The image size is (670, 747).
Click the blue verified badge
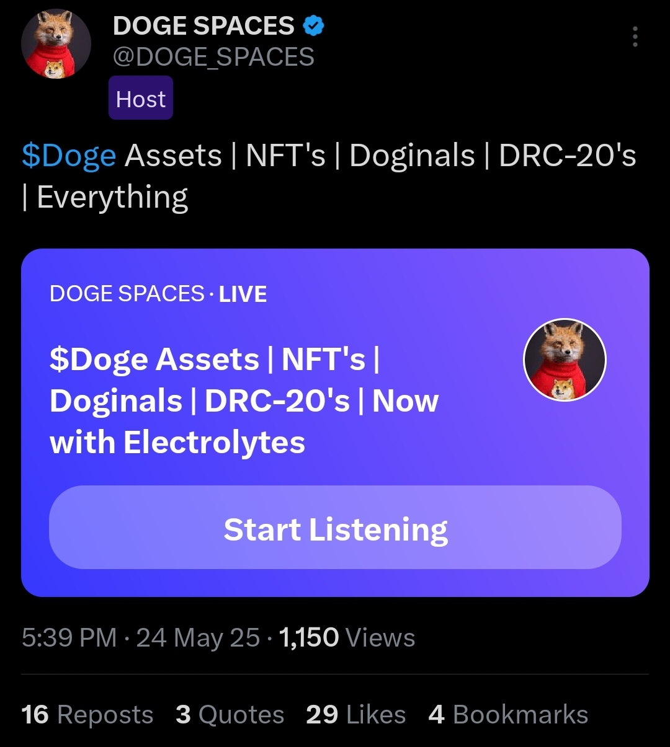pyautogui.click(x=314, y=26)
